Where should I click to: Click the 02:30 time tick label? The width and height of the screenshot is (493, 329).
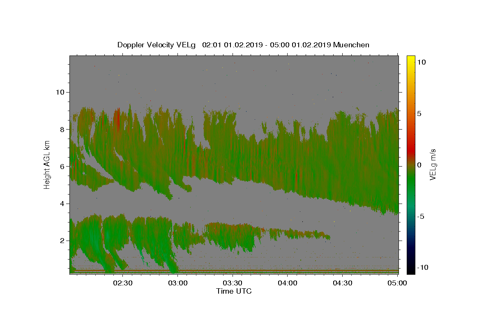[x=122, y=283]
